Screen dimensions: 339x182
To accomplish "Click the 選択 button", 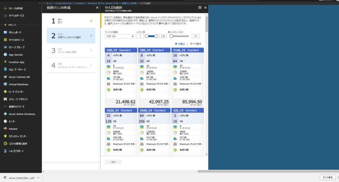I will coord(113,162).
